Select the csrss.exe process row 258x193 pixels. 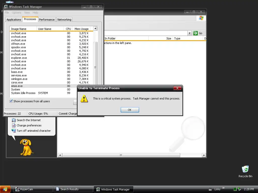tap(51, 82)
